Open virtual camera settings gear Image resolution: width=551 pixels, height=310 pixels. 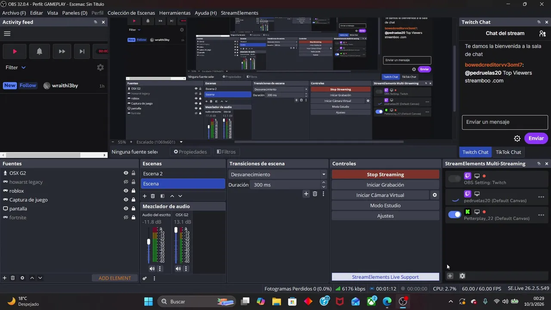coord(435,195)
